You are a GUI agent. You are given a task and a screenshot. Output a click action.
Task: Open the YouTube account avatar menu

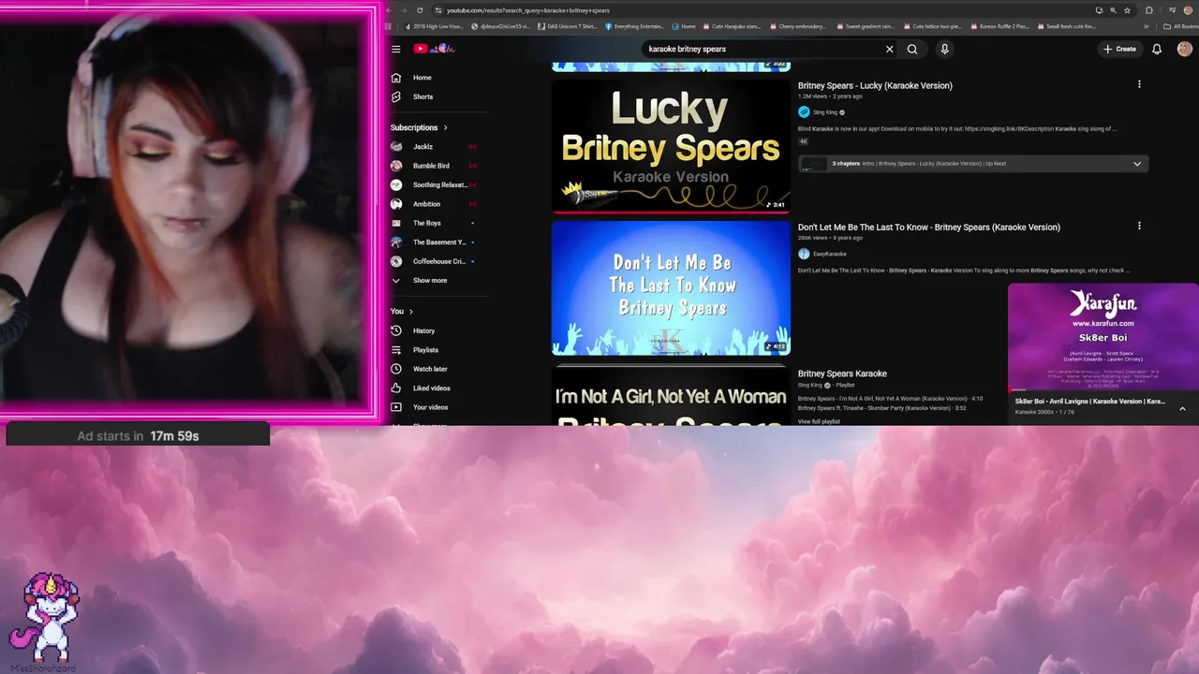pos(1184,49)
